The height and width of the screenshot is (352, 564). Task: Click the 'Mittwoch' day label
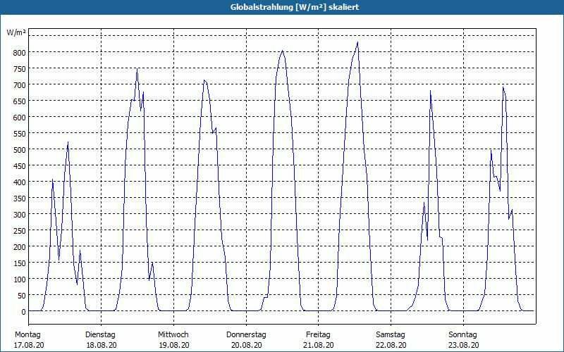tap(173, 335)
